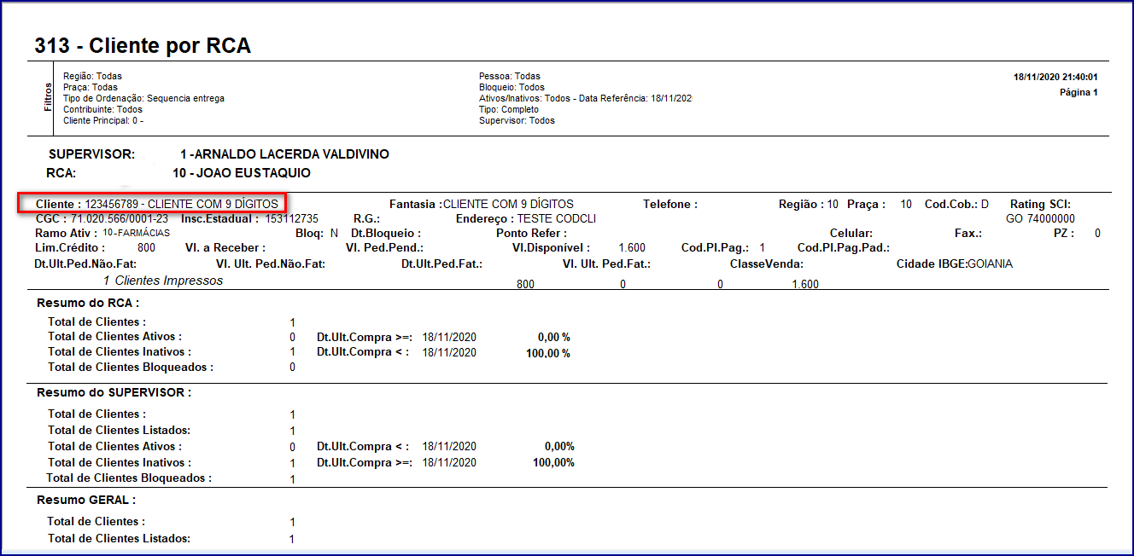Select postal text 'GO 74000000'
The height and width of the screenshot is (556, 1134).
pyautogui.click(x=1040, y=219)
